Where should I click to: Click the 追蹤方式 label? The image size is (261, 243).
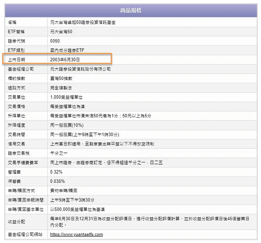point(16,88)
